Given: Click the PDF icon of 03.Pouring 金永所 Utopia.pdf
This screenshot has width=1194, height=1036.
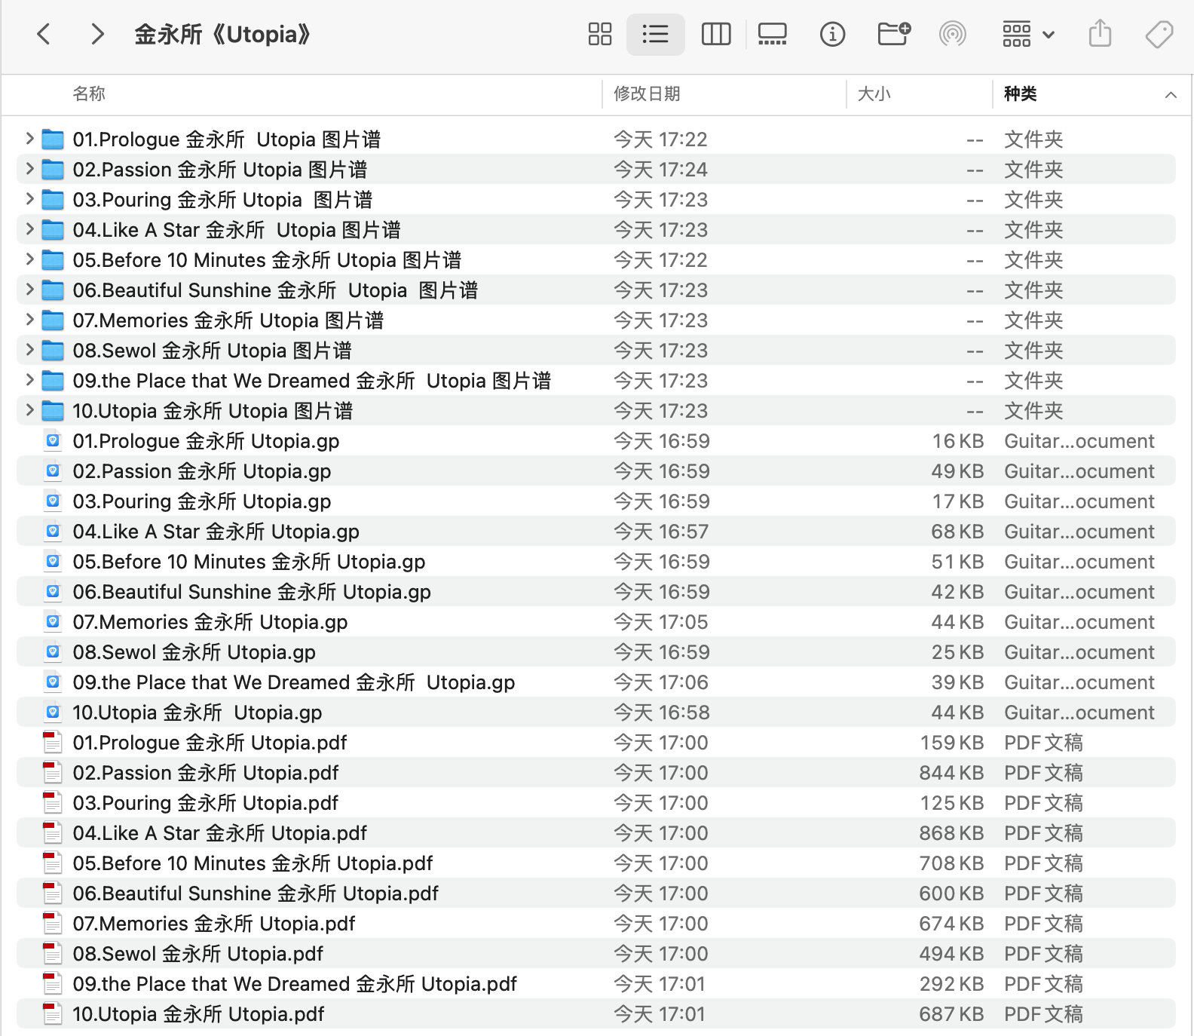Looking at the screenshot, I should click(x=53, y=802).
